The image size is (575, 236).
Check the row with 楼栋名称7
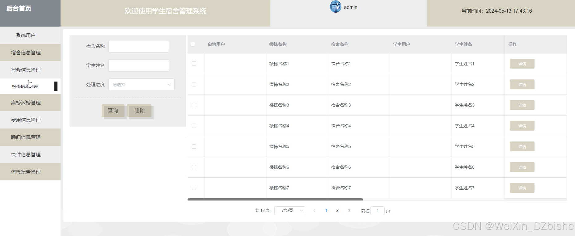[194, 188]
